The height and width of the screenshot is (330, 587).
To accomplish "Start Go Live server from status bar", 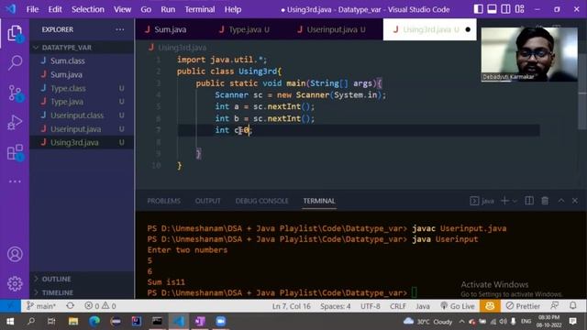I will point(457,306).
